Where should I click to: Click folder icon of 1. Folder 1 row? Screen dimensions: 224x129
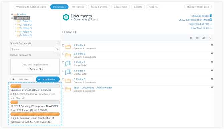click(68, 47)
